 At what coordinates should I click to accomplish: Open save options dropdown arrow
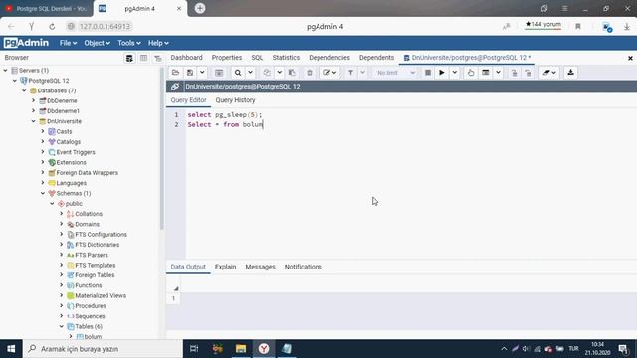(202, 73)
